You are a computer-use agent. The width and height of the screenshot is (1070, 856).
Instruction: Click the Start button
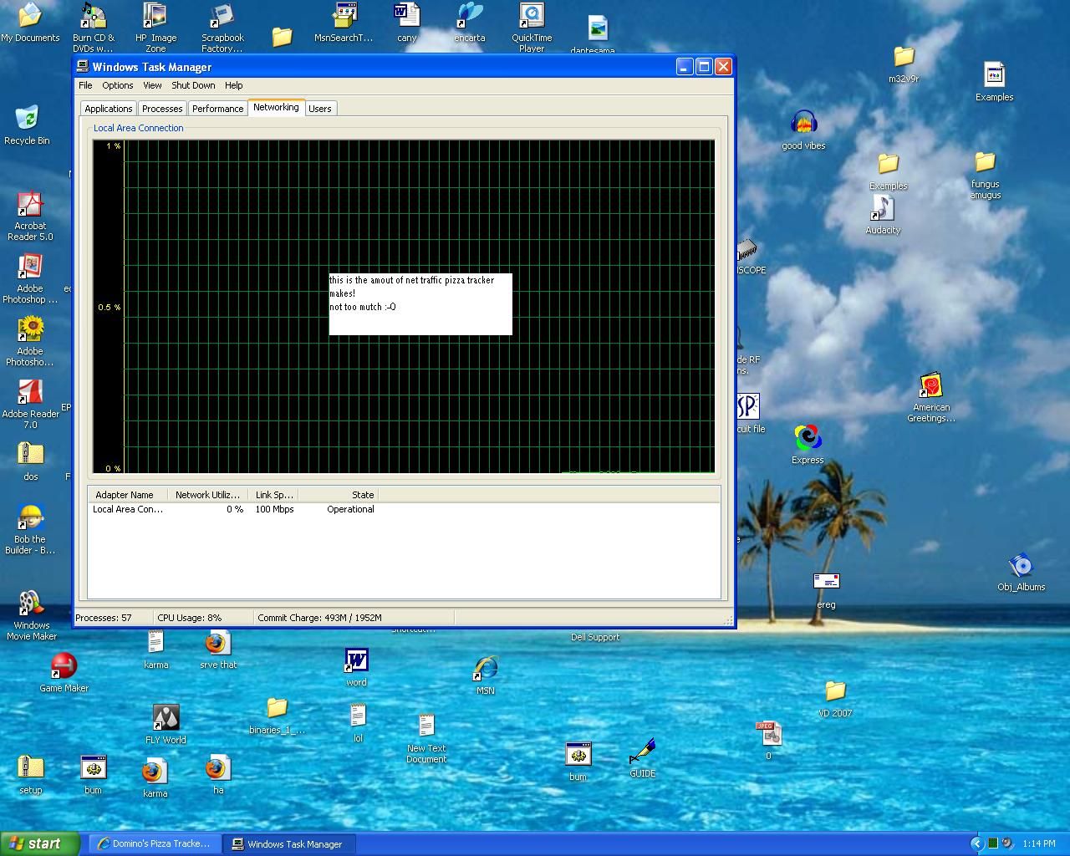click(x=40, y=843)
